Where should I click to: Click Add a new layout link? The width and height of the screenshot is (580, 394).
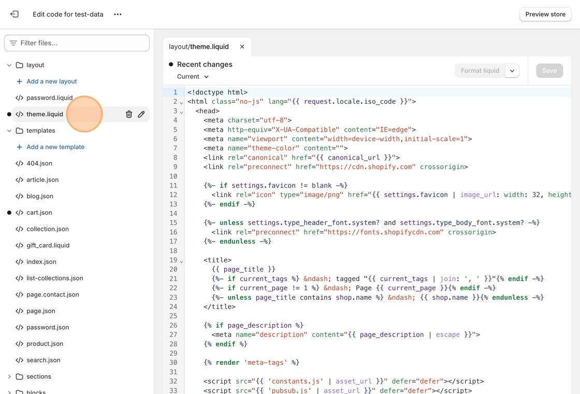(51, 81)
